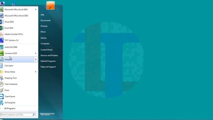Open the Word 2016 icon

point(1,22)
